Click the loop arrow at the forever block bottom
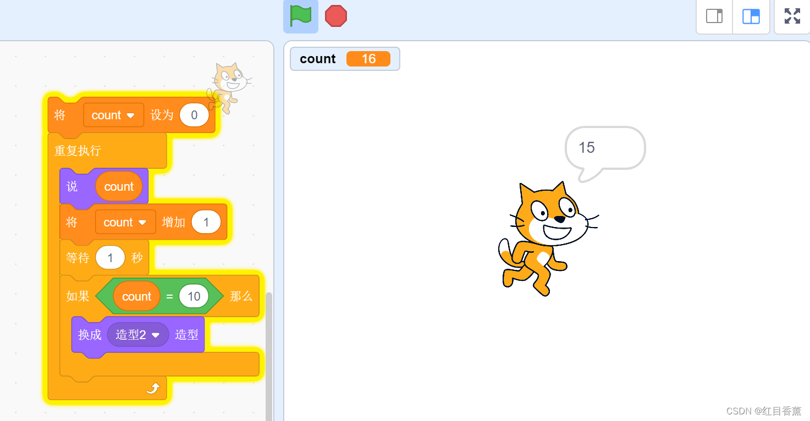The width and height of the screenshot is (810, 421). click(x=153, y=389)
